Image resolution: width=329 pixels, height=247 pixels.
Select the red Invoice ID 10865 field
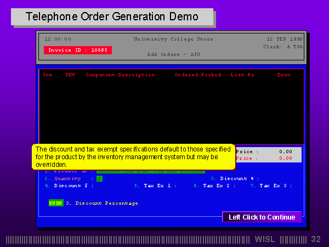pyautogui.click(x=78, y=50)
